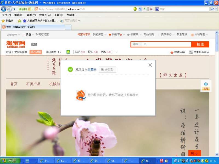Image resolution: width=219 pixels, height=164 pixels.
Task: Click the yellow compatibility icon in address bar
Action: [135, 9]
